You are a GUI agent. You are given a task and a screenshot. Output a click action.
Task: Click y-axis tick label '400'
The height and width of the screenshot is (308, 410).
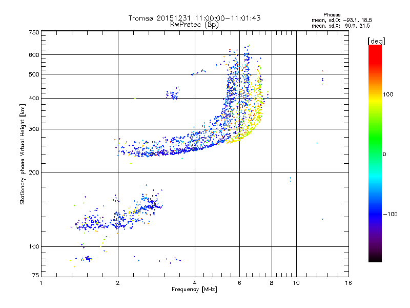[x=34, y=99]
